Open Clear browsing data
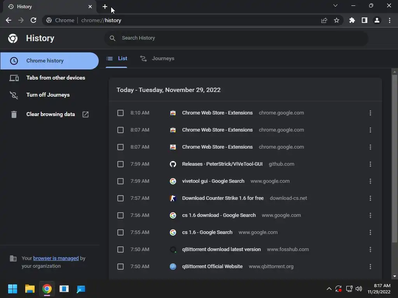Viewport: 398px width, 298px height. [49, 114]
